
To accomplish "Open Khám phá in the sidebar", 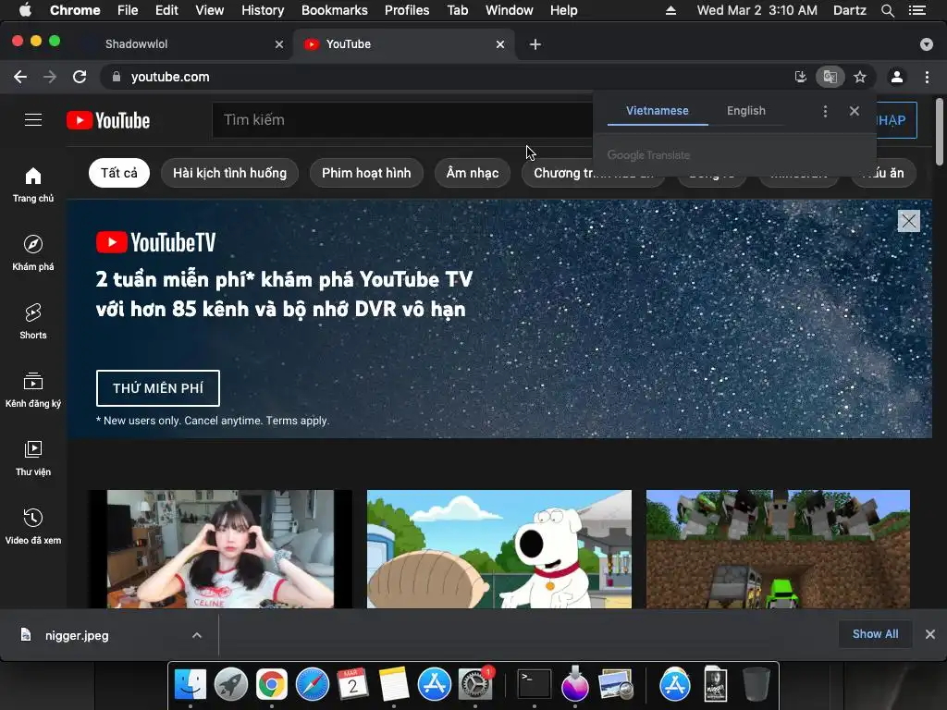I will (x=33, y=253).
